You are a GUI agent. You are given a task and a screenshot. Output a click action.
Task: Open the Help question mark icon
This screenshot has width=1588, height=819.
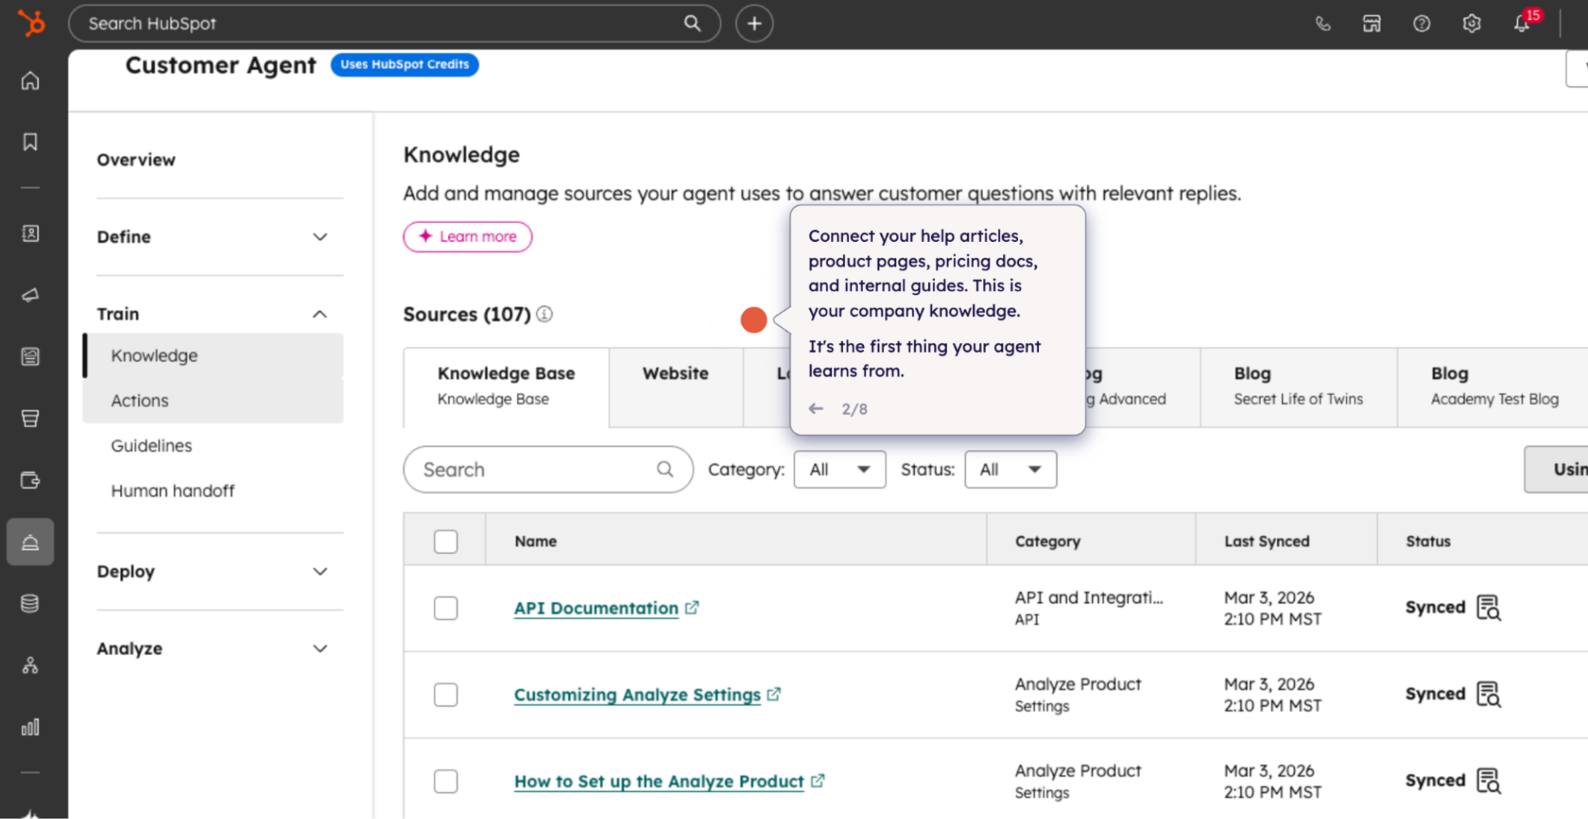point(1422,24)
